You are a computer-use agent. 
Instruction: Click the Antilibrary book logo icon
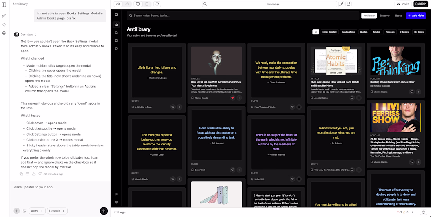(x=116, y=14)
